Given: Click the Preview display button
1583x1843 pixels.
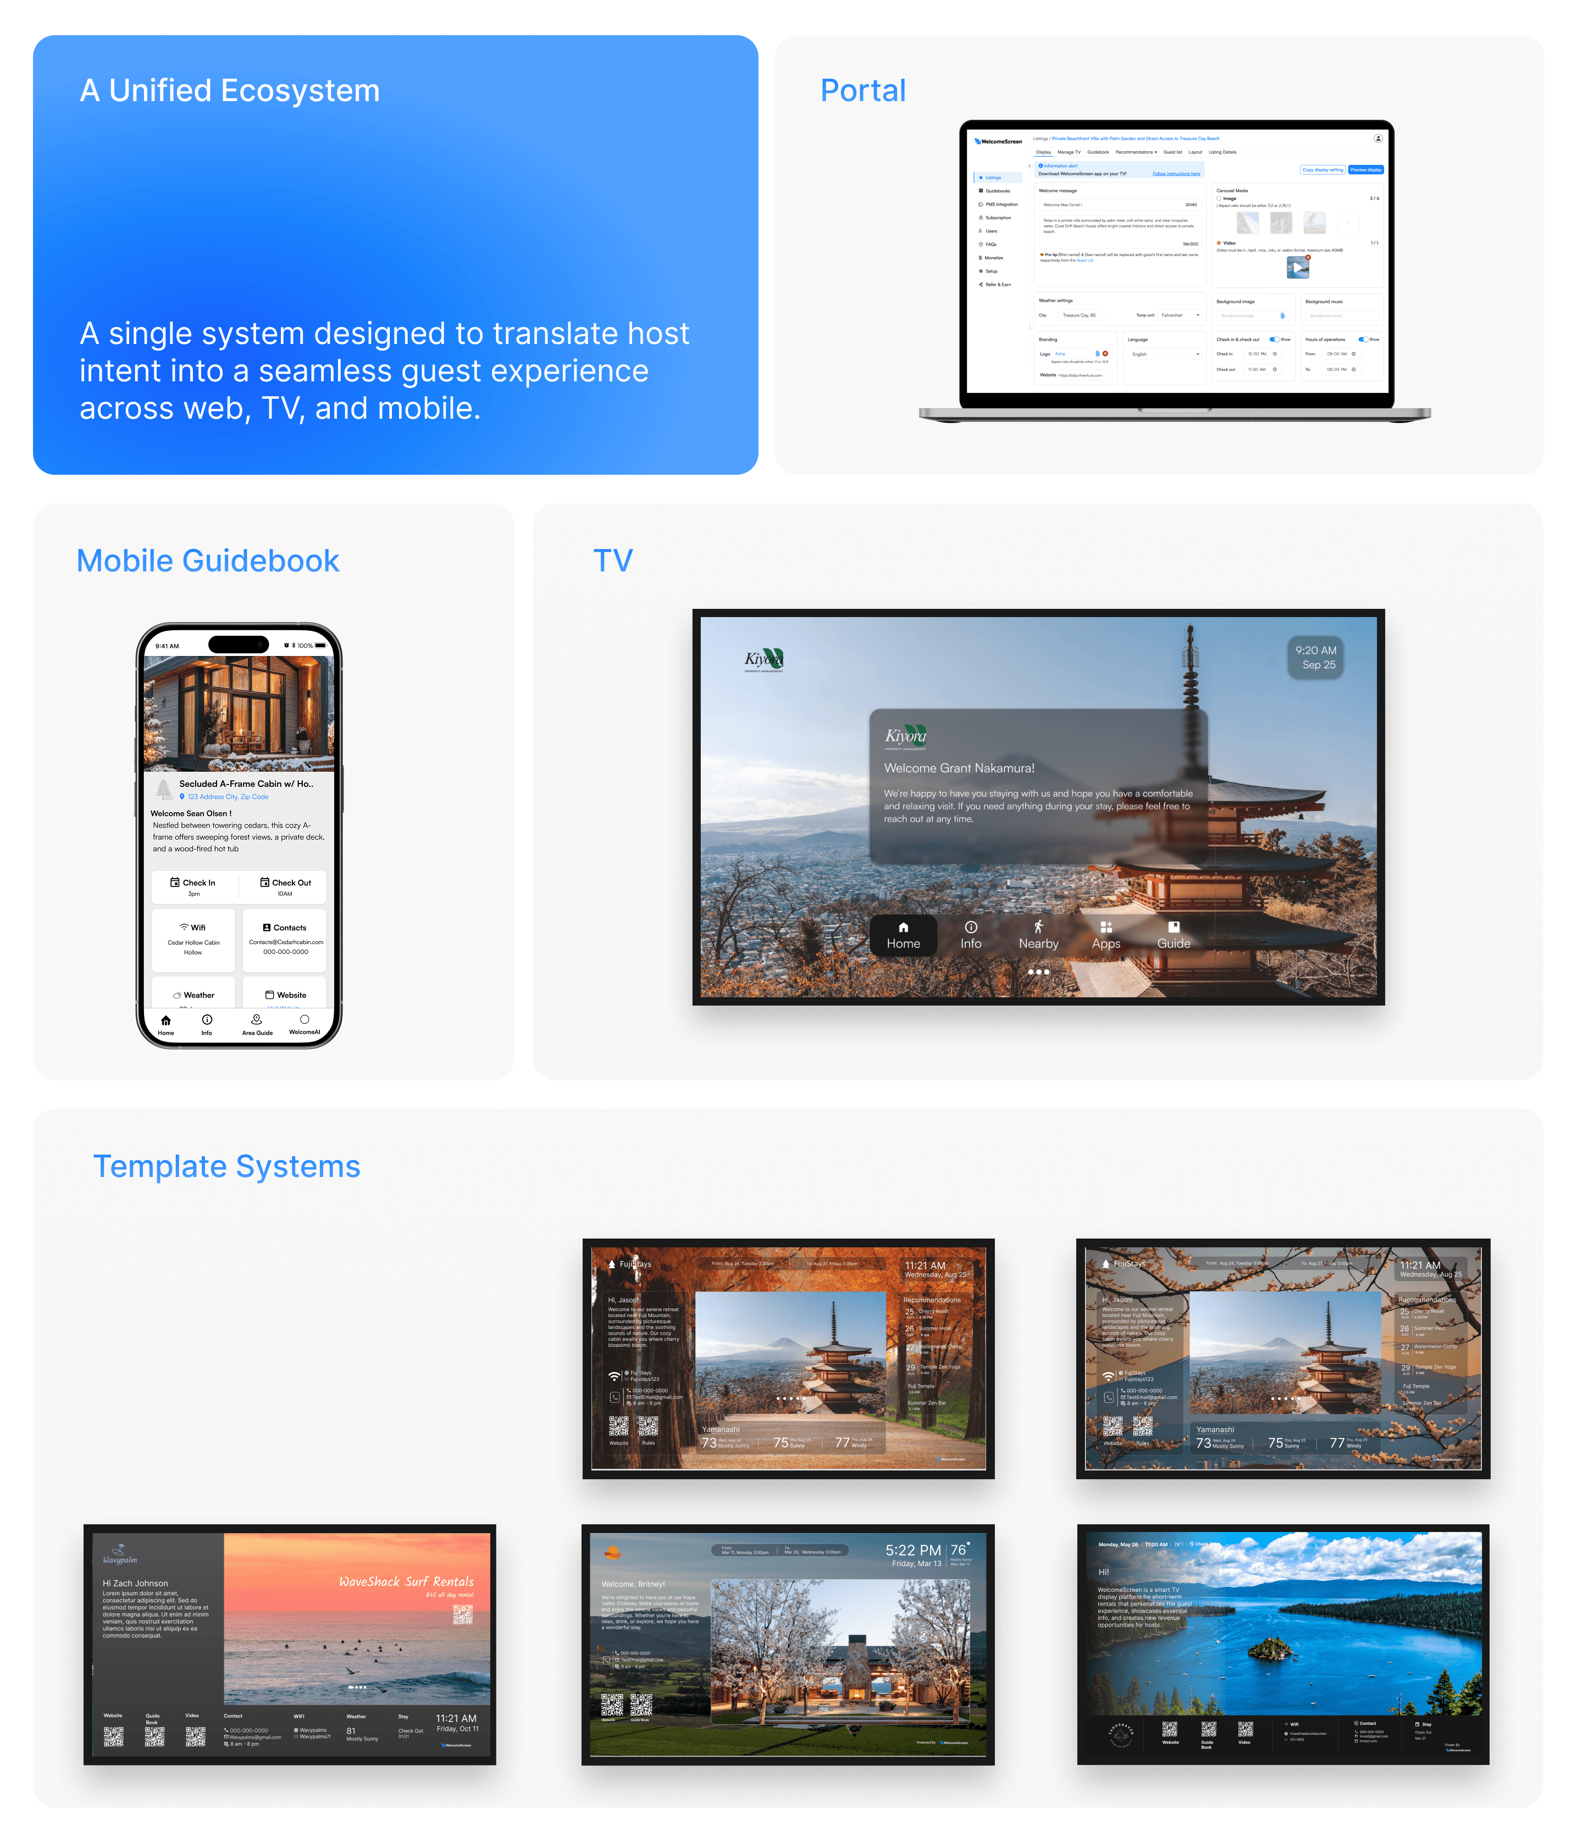Looking at the screenshot, I should pos(1365,169).
